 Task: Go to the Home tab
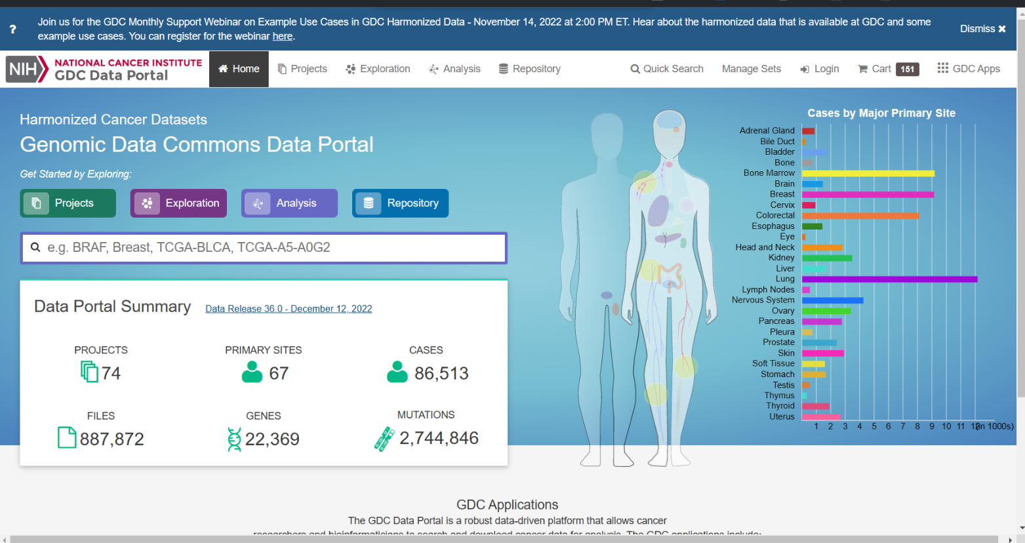pyautogui.click(x=239, y=69)
